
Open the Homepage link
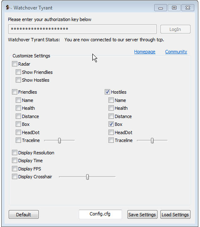(145, 52)
